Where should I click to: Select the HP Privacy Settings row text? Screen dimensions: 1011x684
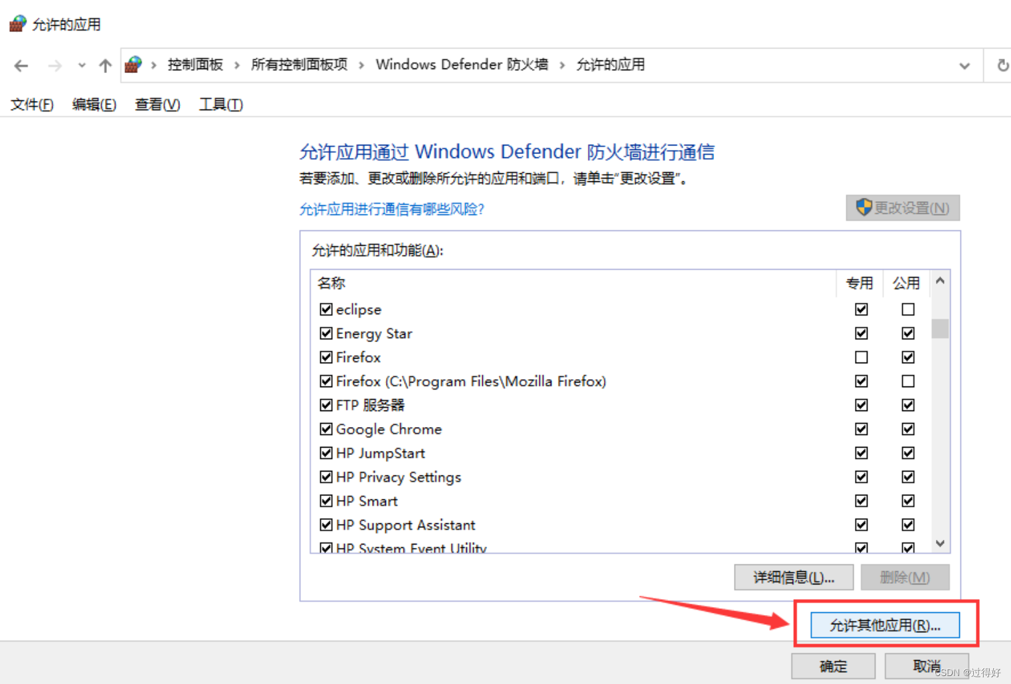tap(399, 477)
